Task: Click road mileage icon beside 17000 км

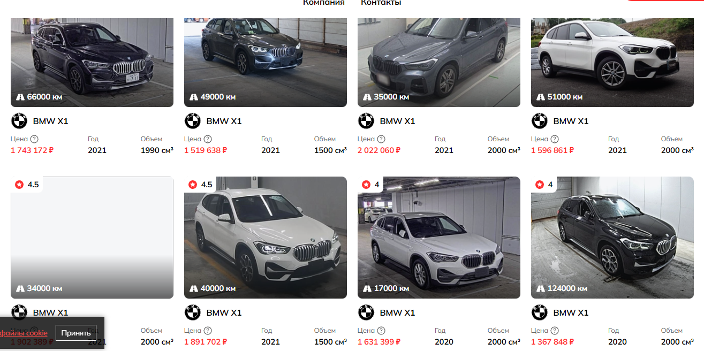Action: [367, 288]
